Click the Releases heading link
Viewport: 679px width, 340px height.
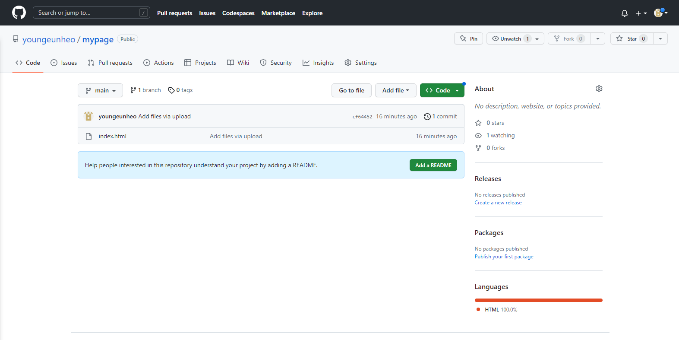(488, 179)
